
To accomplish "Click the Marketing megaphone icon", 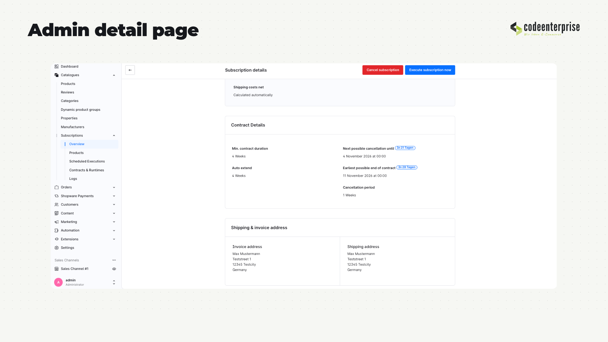I will click(56, 222).
